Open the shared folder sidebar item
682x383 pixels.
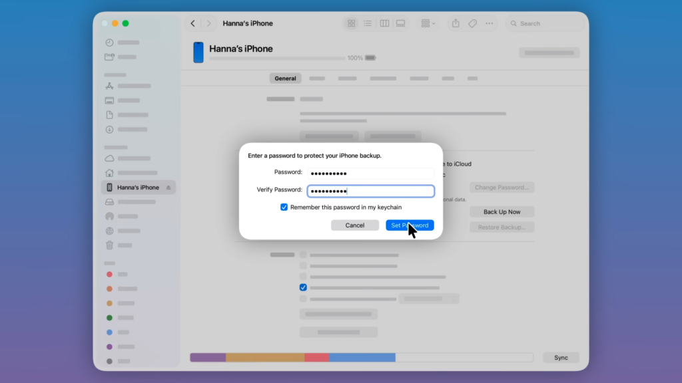[110, 57]
